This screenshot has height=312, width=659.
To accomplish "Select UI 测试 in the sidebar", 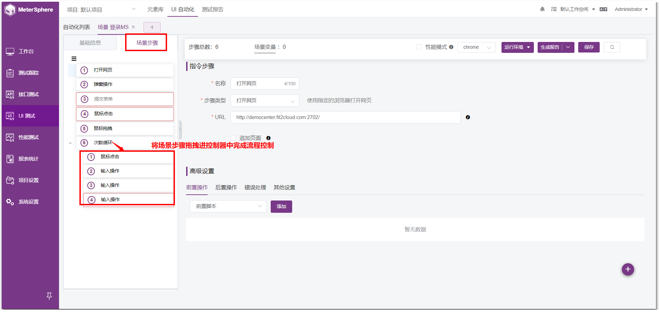I will [30, 116].
